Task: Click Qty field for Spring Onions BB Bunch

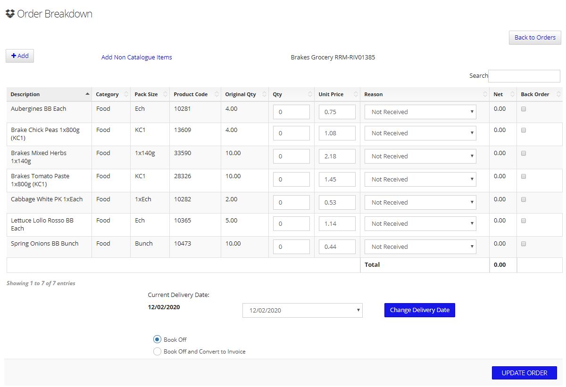Action: pos(291,247)
